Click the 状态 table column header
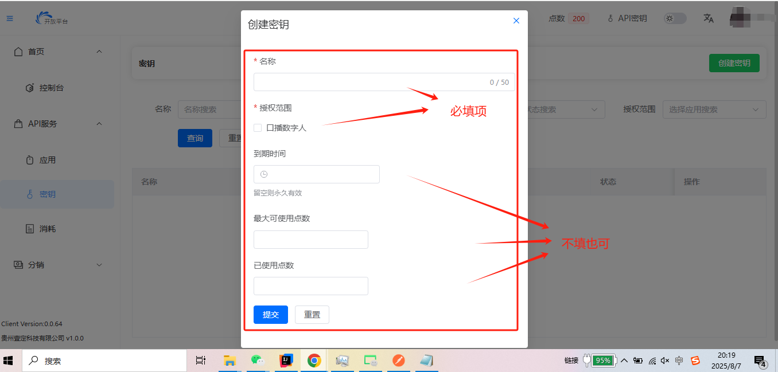The height and width of the screenshot is (372, 778). 608,182
